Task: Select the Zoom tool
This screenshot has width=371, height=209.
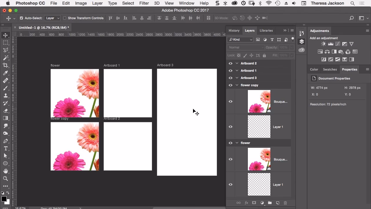Action: pos(6,179)
